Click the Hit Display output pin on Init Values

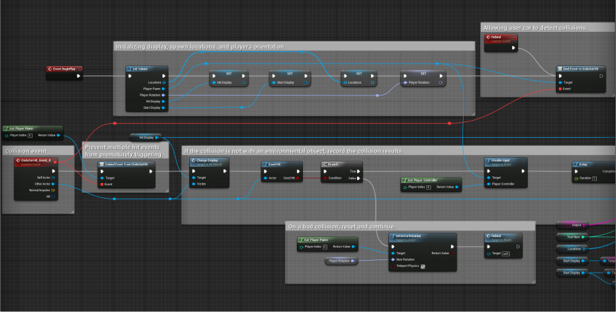pyautogui.click(x=163, y=102)
